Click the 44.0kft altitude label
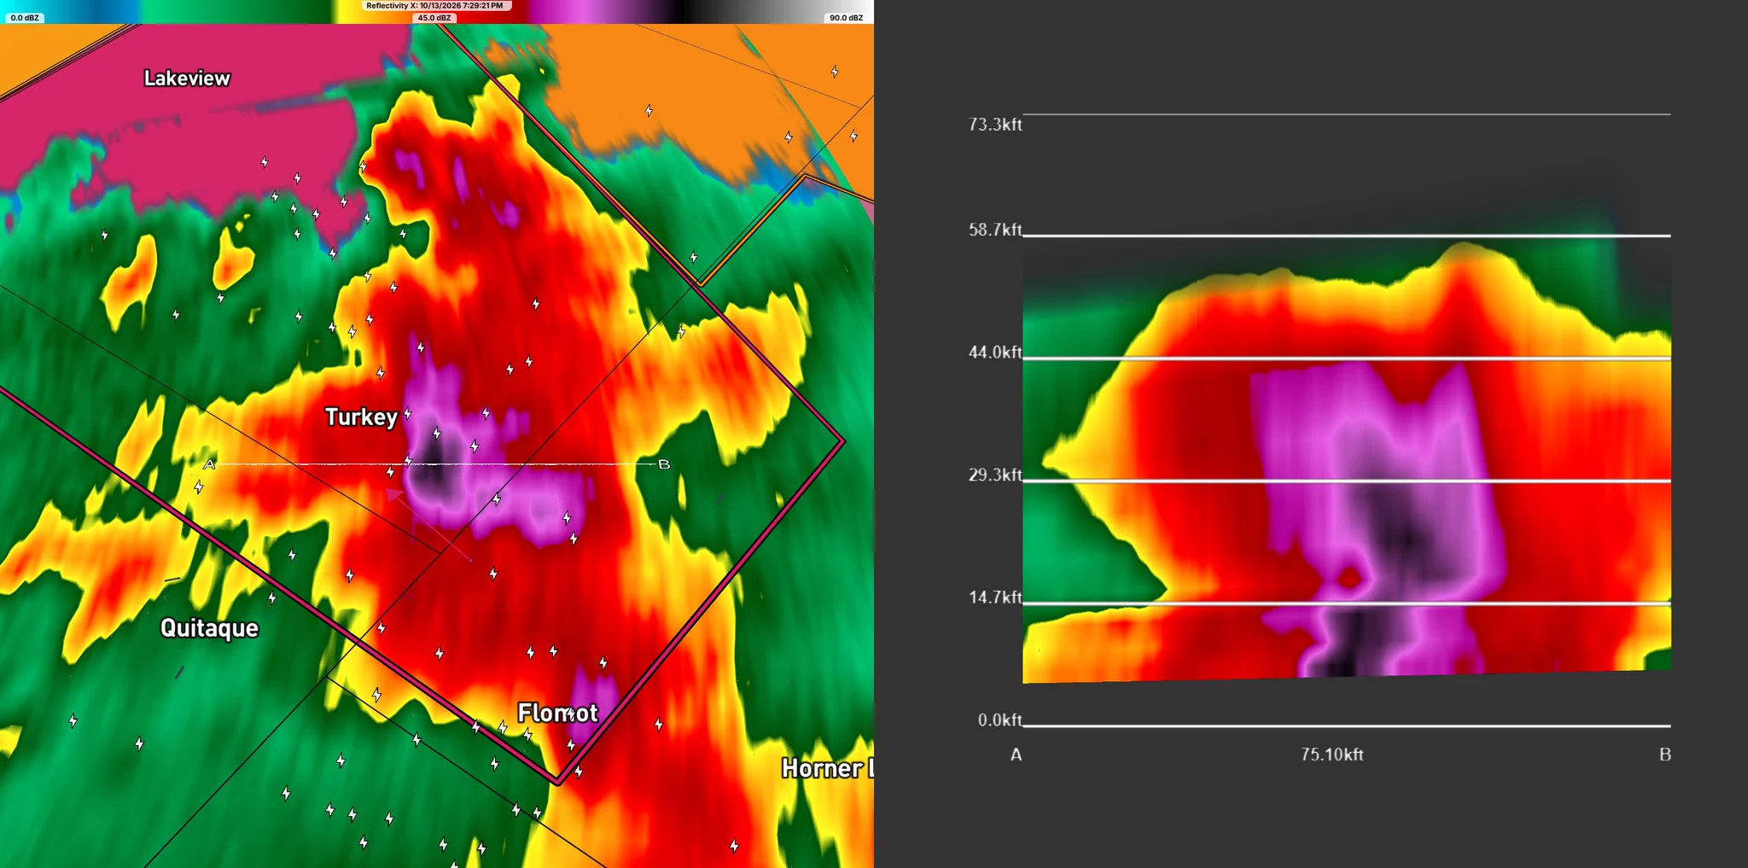Screen dimensions: 1748x868 coord(994,352)
